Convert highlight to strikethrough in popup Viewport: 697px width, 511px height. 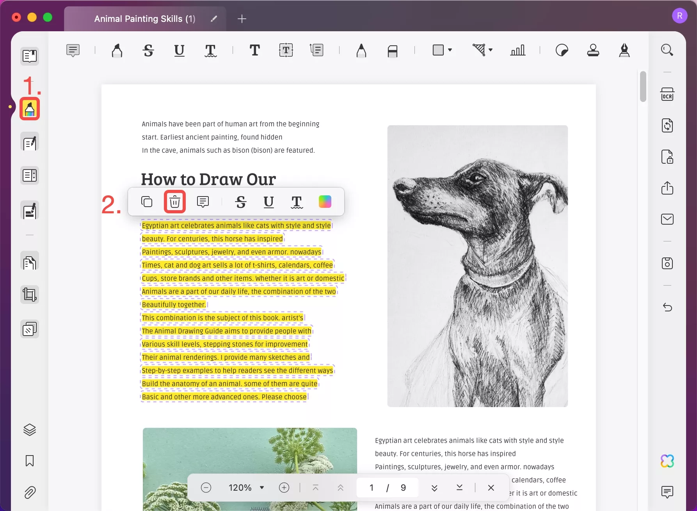point(241,202)
